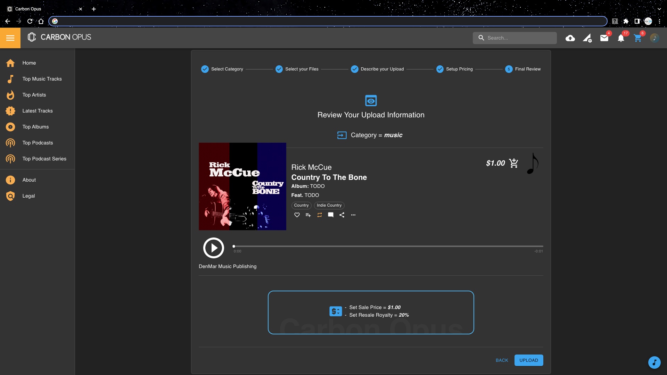This screenshot has width=667, height=375.
Task: Repost the track with repost icon
Action: (x=319, y=215)
